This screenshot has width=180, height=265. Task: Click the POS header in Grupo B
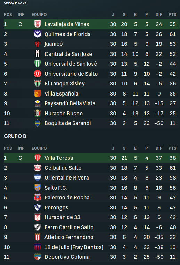point(8,148)
